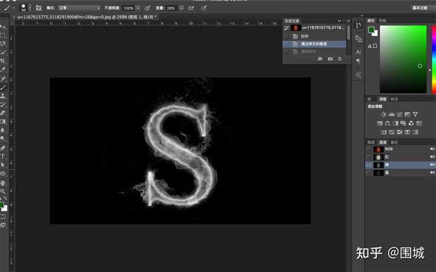Select the Move tool
Viewport: 436px width, 272px height.
point(3,27)
